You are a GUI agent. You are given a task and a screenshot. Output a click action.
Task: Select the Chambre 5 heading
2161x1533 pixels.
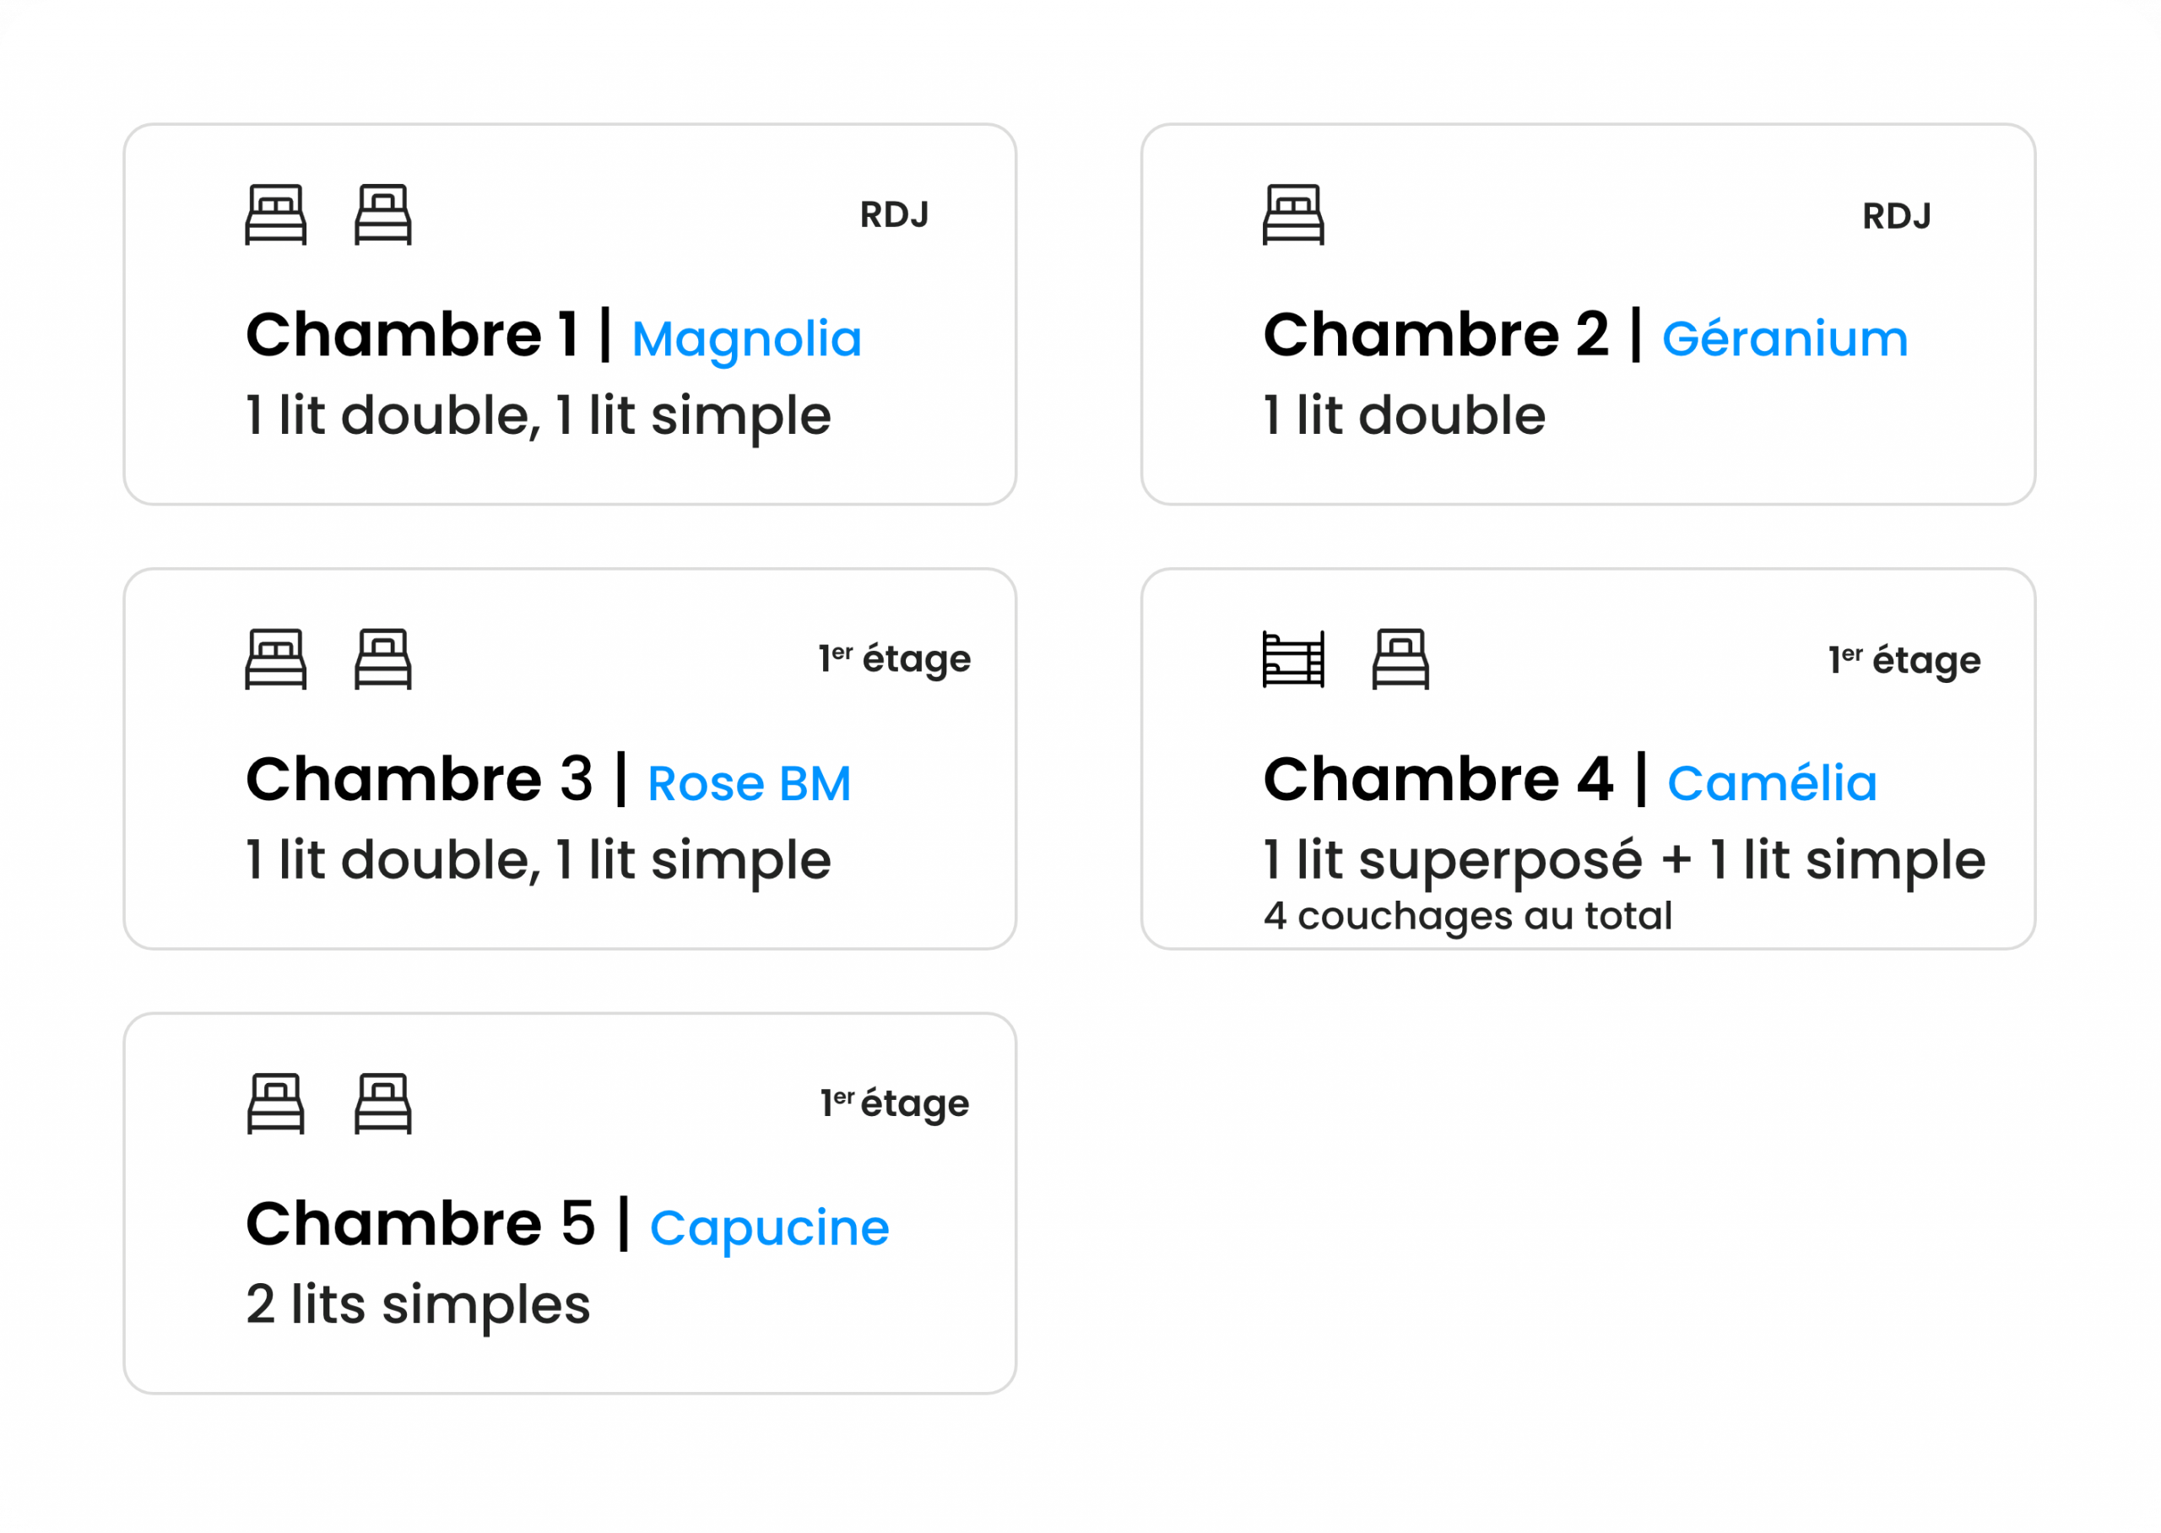[x=421, y=1224]
